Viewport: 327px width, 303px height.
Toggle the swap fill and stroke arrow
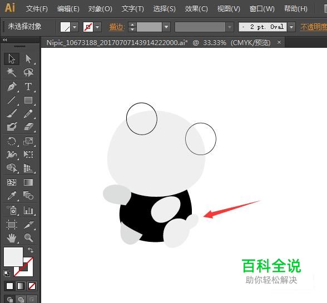point(31,250)
